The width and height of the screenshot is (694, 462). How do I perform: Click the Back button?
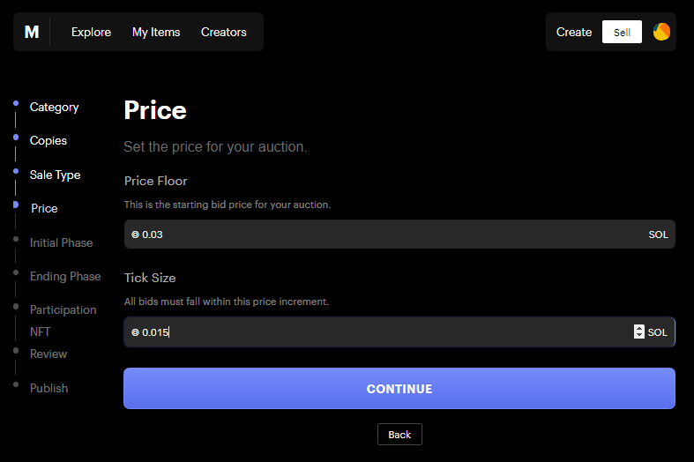click(x=399, y=435)
